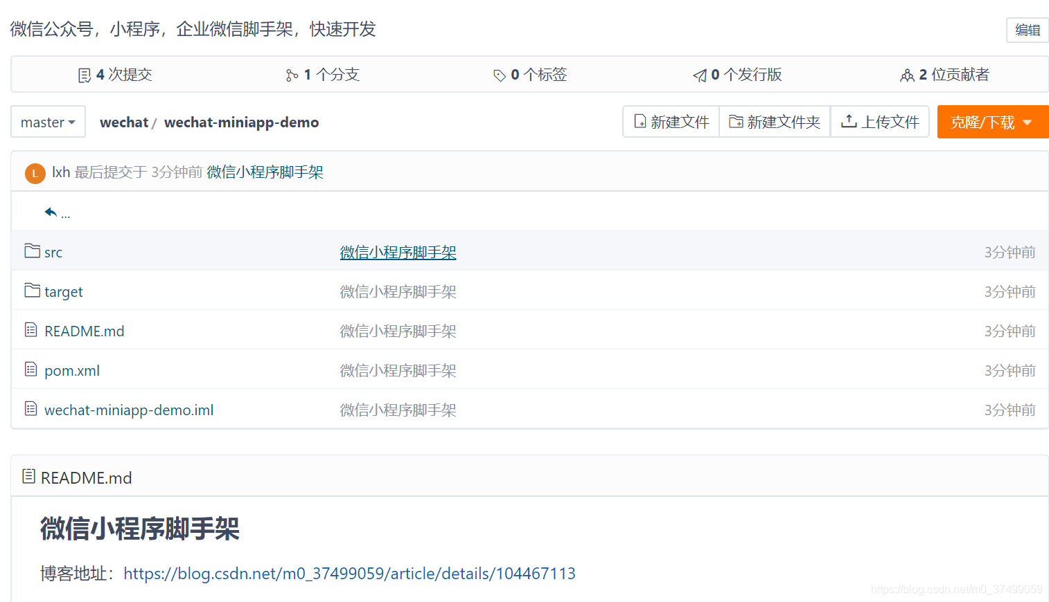This screenshot has width=1049, height=602.
Task: Click 新建文件 button
Action: [671, 122]
